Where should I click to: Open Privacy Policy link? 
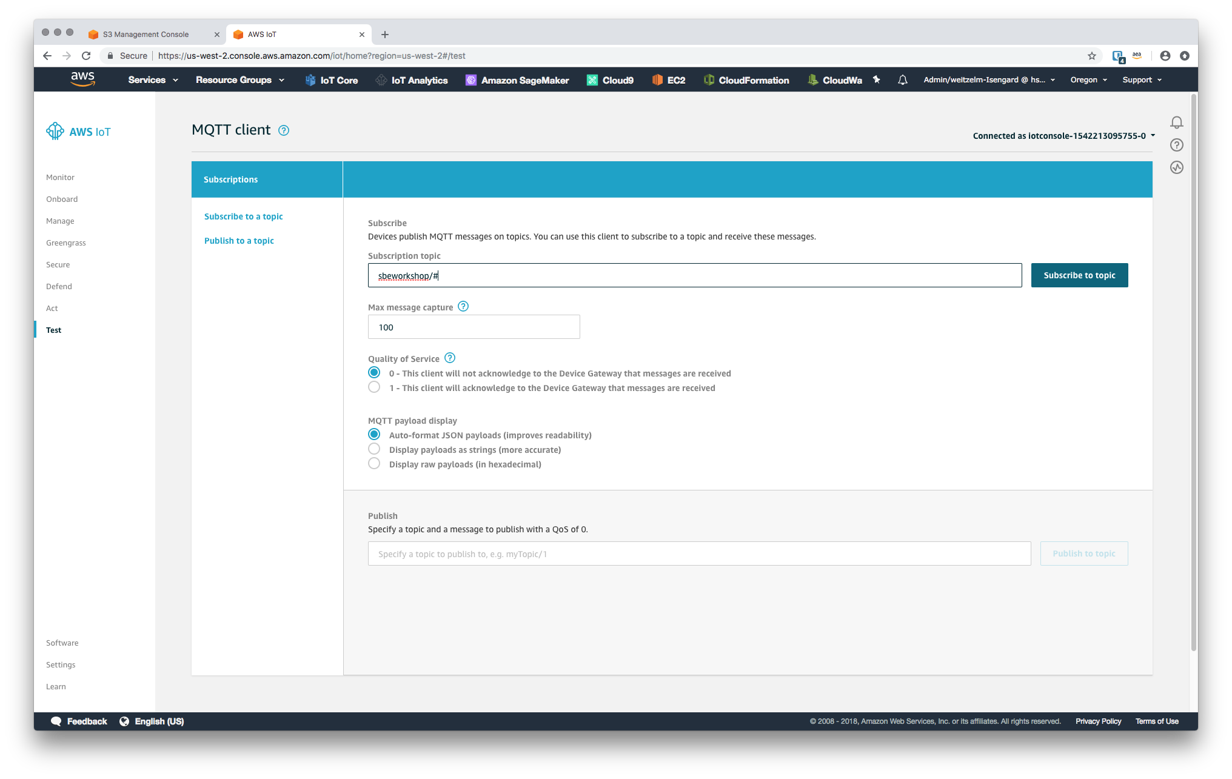pyautogui.click(x=1098, y=721)
